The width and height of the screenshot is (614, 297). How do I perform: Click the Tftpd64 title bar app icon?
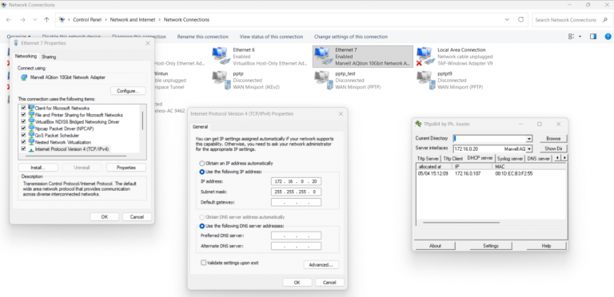click(x=418, y=124)
